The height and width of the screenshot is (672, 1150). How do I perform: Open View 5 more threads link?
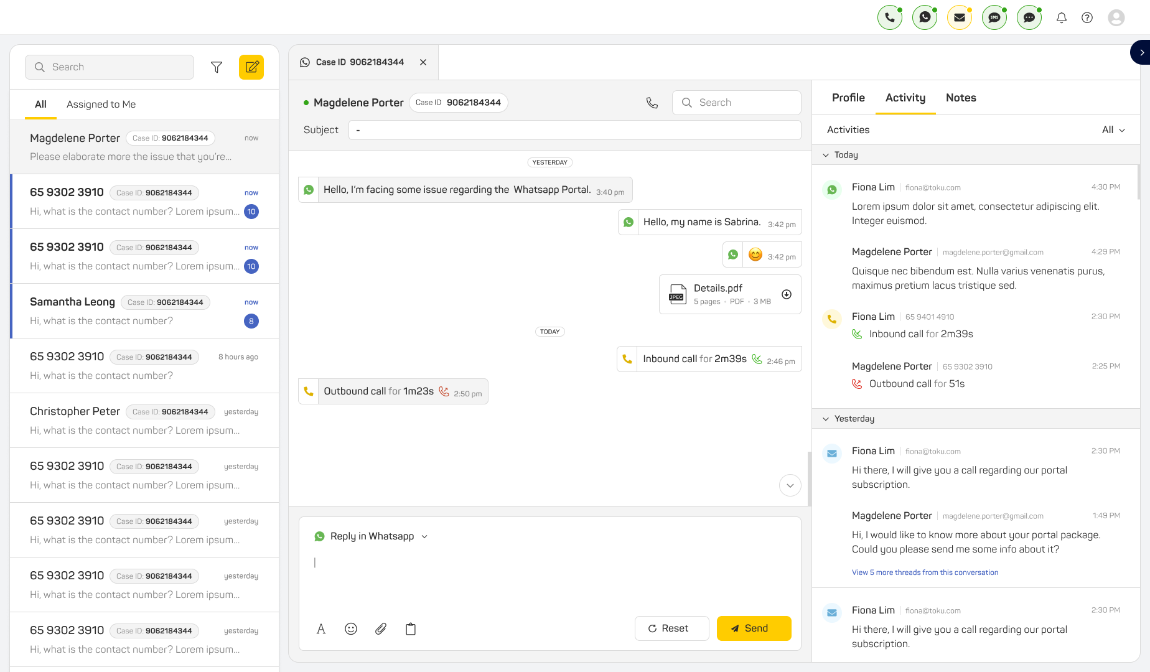[925, 572]
